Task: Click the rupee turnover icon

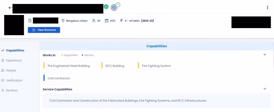Action: click(121, 21)
